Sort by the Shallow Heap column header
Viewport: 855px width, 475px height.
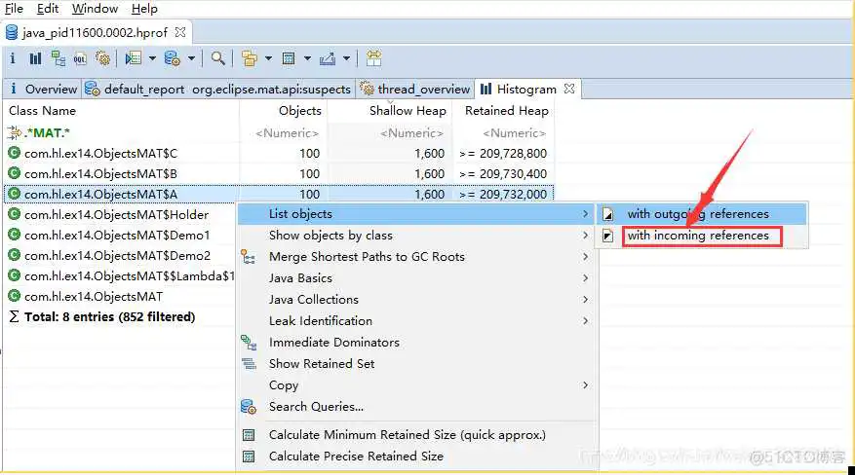pyautogui.click(x=408, y=110)
